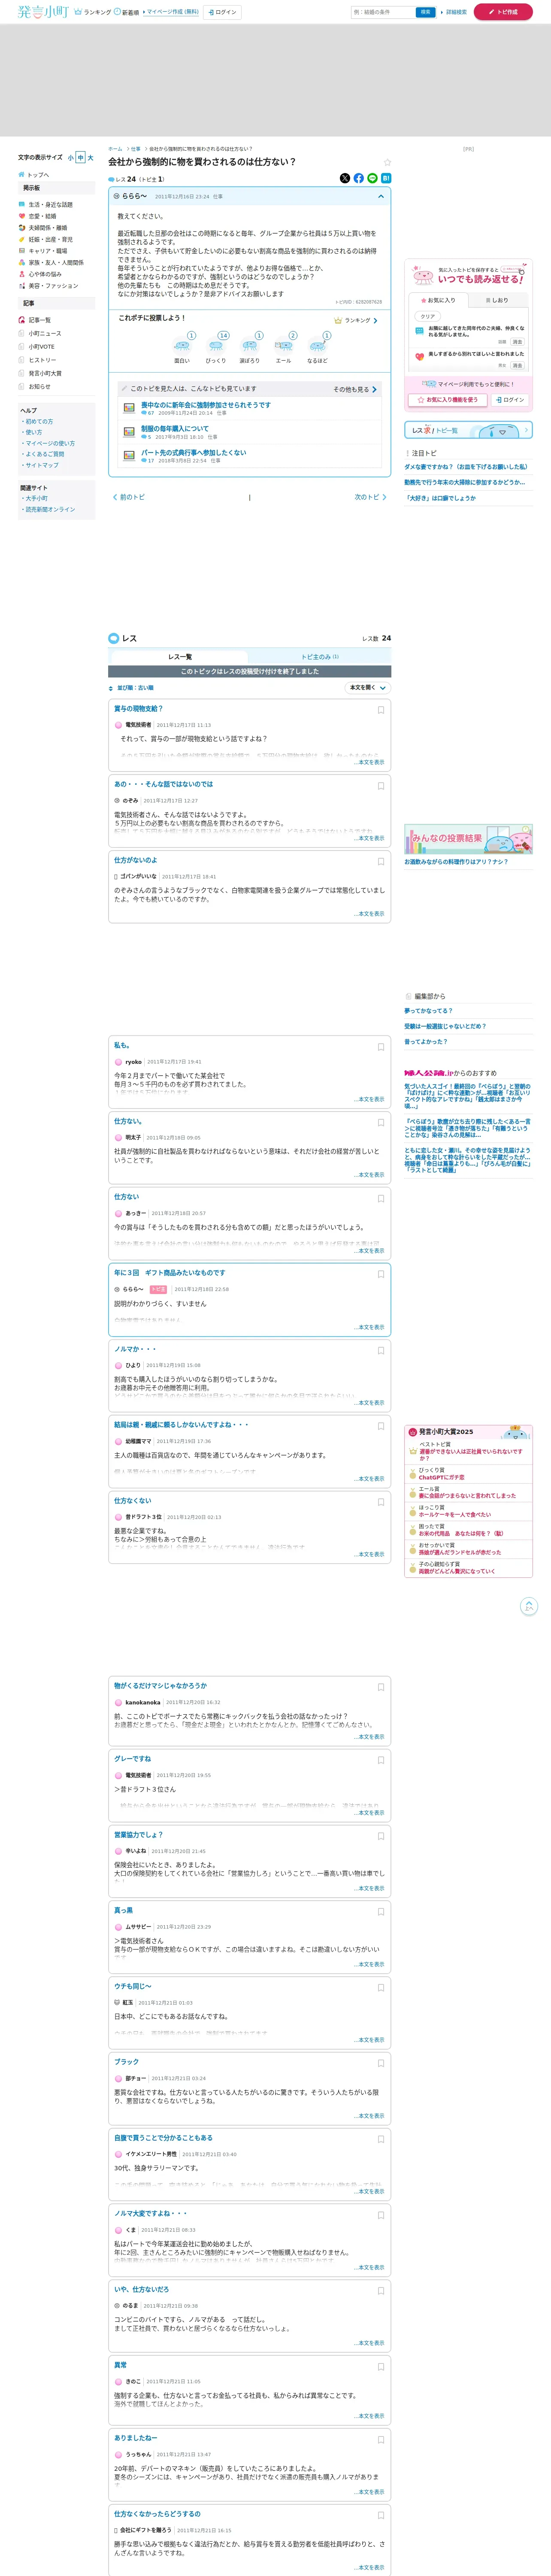Click the ログイン button in the favorites promo
The width and height of the screenshot is (551, 2576).
pos(510,400)
